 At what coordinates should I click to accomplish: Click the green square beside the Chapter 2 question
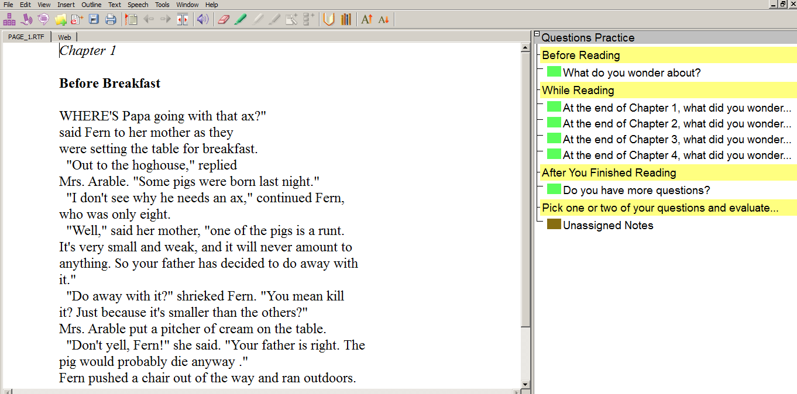(554, 123)
